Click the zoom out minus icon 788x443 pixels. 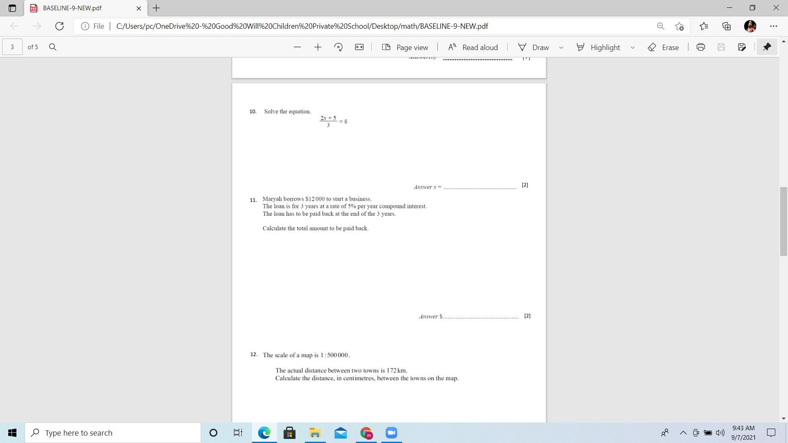(x=297, y=47)
